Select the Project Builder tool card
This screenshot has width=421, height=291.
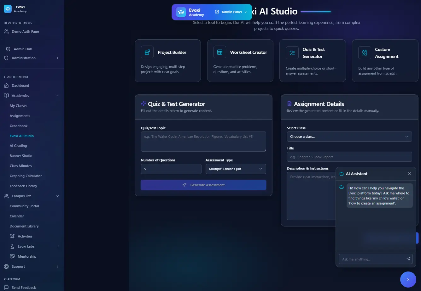click(168, 61)
